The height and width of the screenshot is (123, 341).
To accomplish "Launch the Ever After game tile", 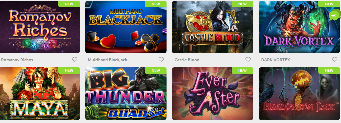I will (x=212, y=94).
